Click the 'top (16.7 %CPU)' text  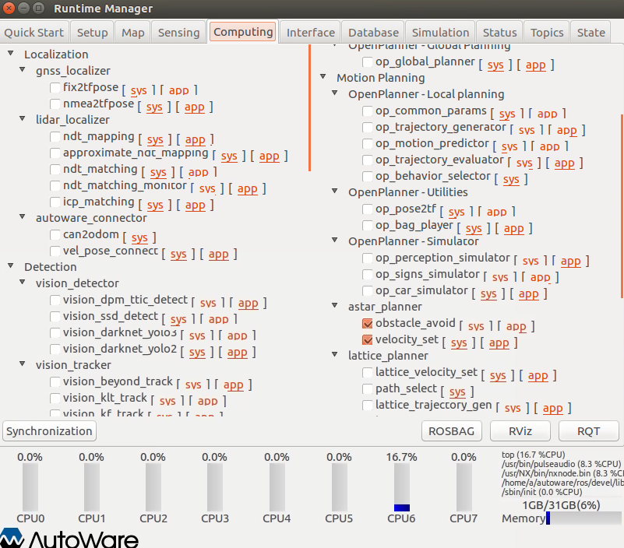pos(534,455)
